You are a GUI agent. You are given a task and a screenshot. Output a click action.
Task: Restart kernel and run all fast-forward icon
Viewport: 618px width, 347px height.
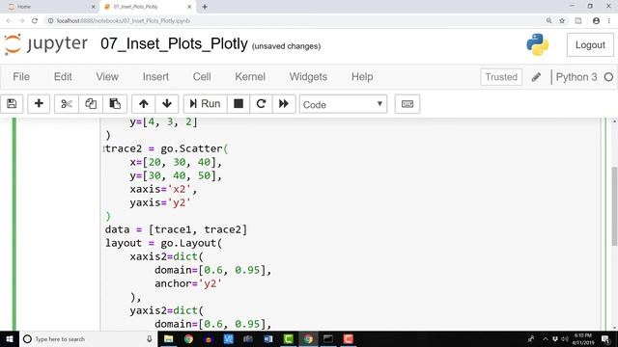pos(284,104)
